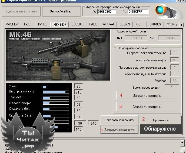The height and width of the screenshot is (153, 186).
Task: Adjust the Отдача в бок bar
Action: click(x=56, y=109)
